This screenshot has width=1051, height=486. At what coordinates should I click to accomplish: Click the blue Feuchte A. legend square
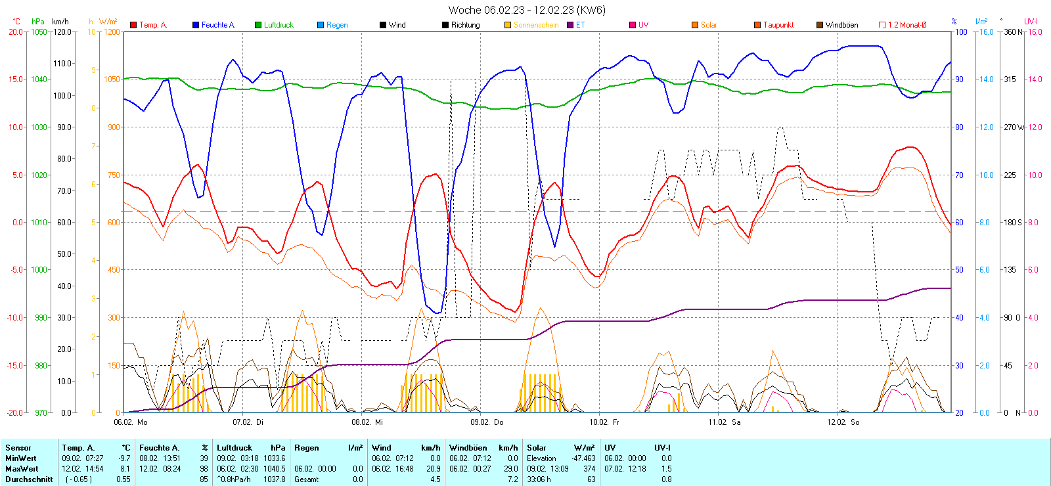(196, 25)
